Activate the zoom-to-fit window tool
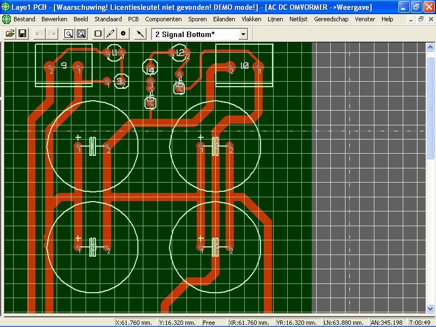436x327 pixels. (x=81, y=34)
